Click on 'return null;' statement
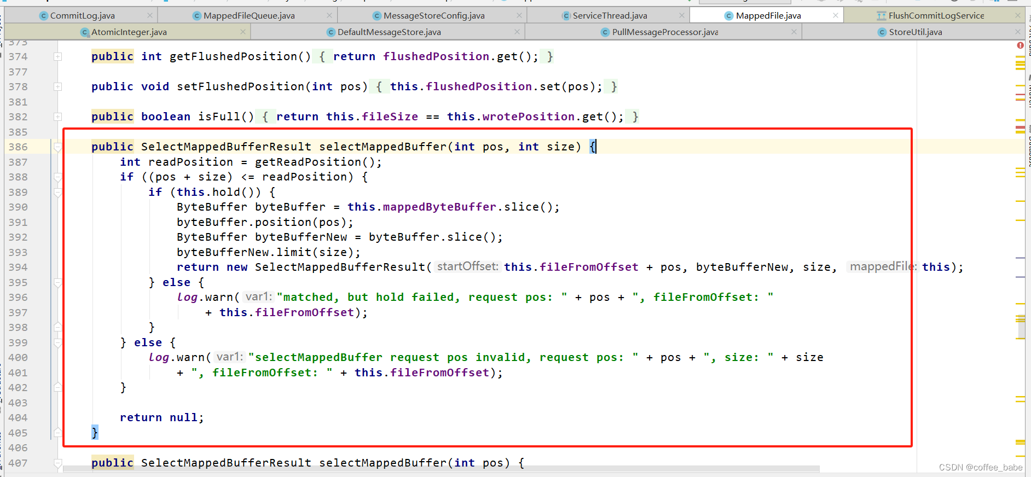 (x=162, y=418)
